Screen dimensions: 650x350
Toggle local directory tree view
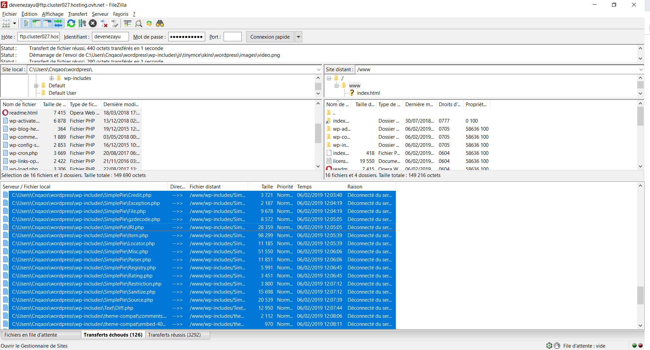pyautogui.click(x=37, y=24)
